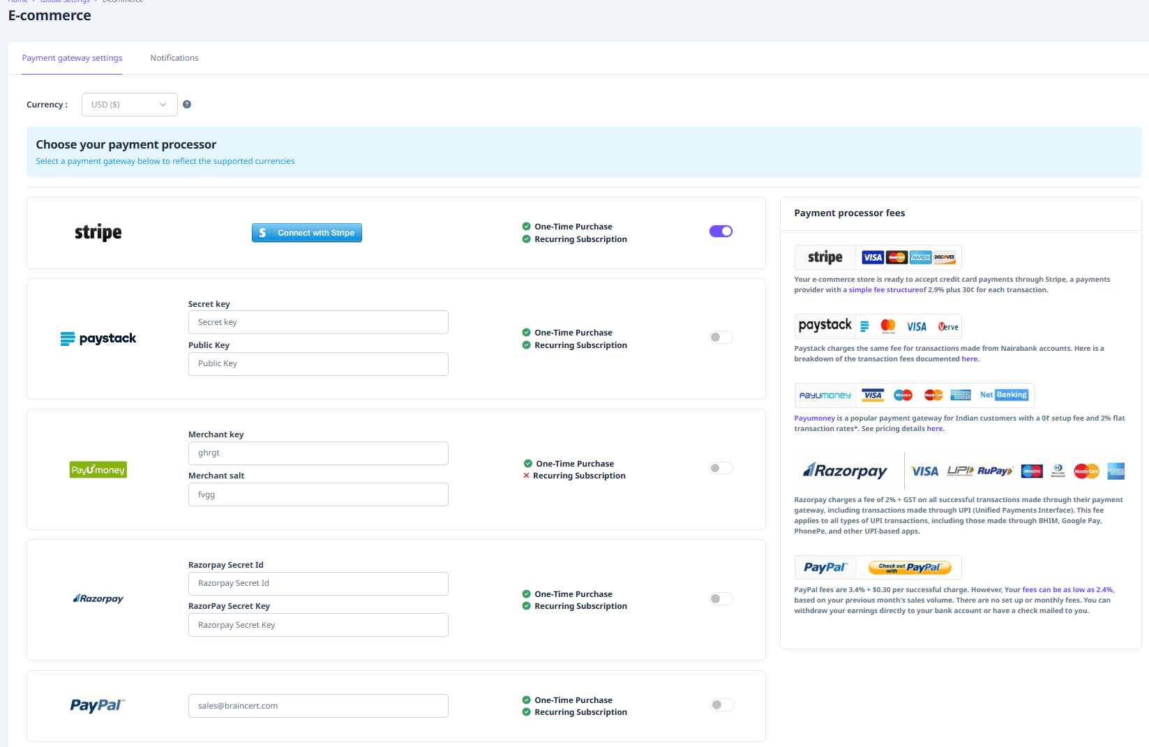Enable the Paystack payment gateway toggle
1149x747 pixels.
(720, 337)
